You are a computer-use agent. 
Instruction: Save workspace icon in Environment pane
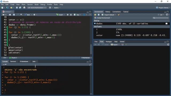(99, 15)
